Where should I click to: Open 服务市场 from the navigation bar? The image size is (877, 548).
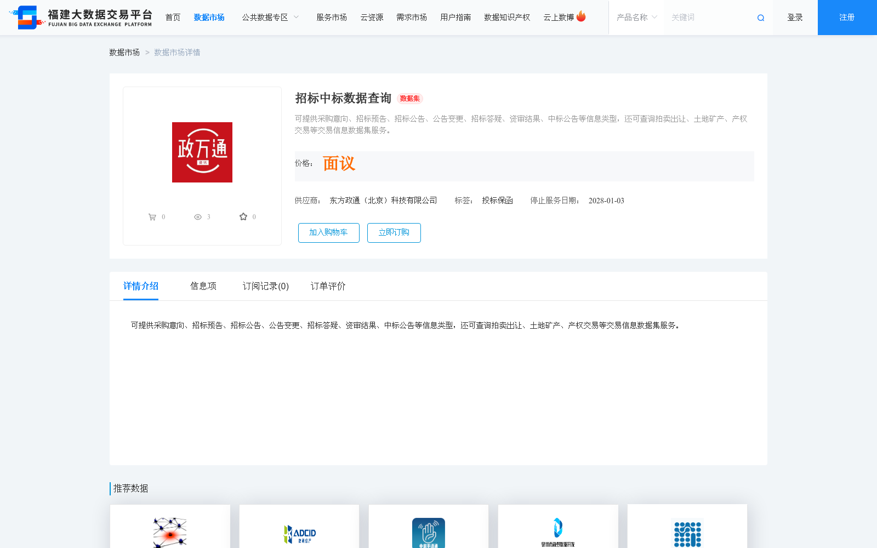pyautogui.click(x=332, y=18)
